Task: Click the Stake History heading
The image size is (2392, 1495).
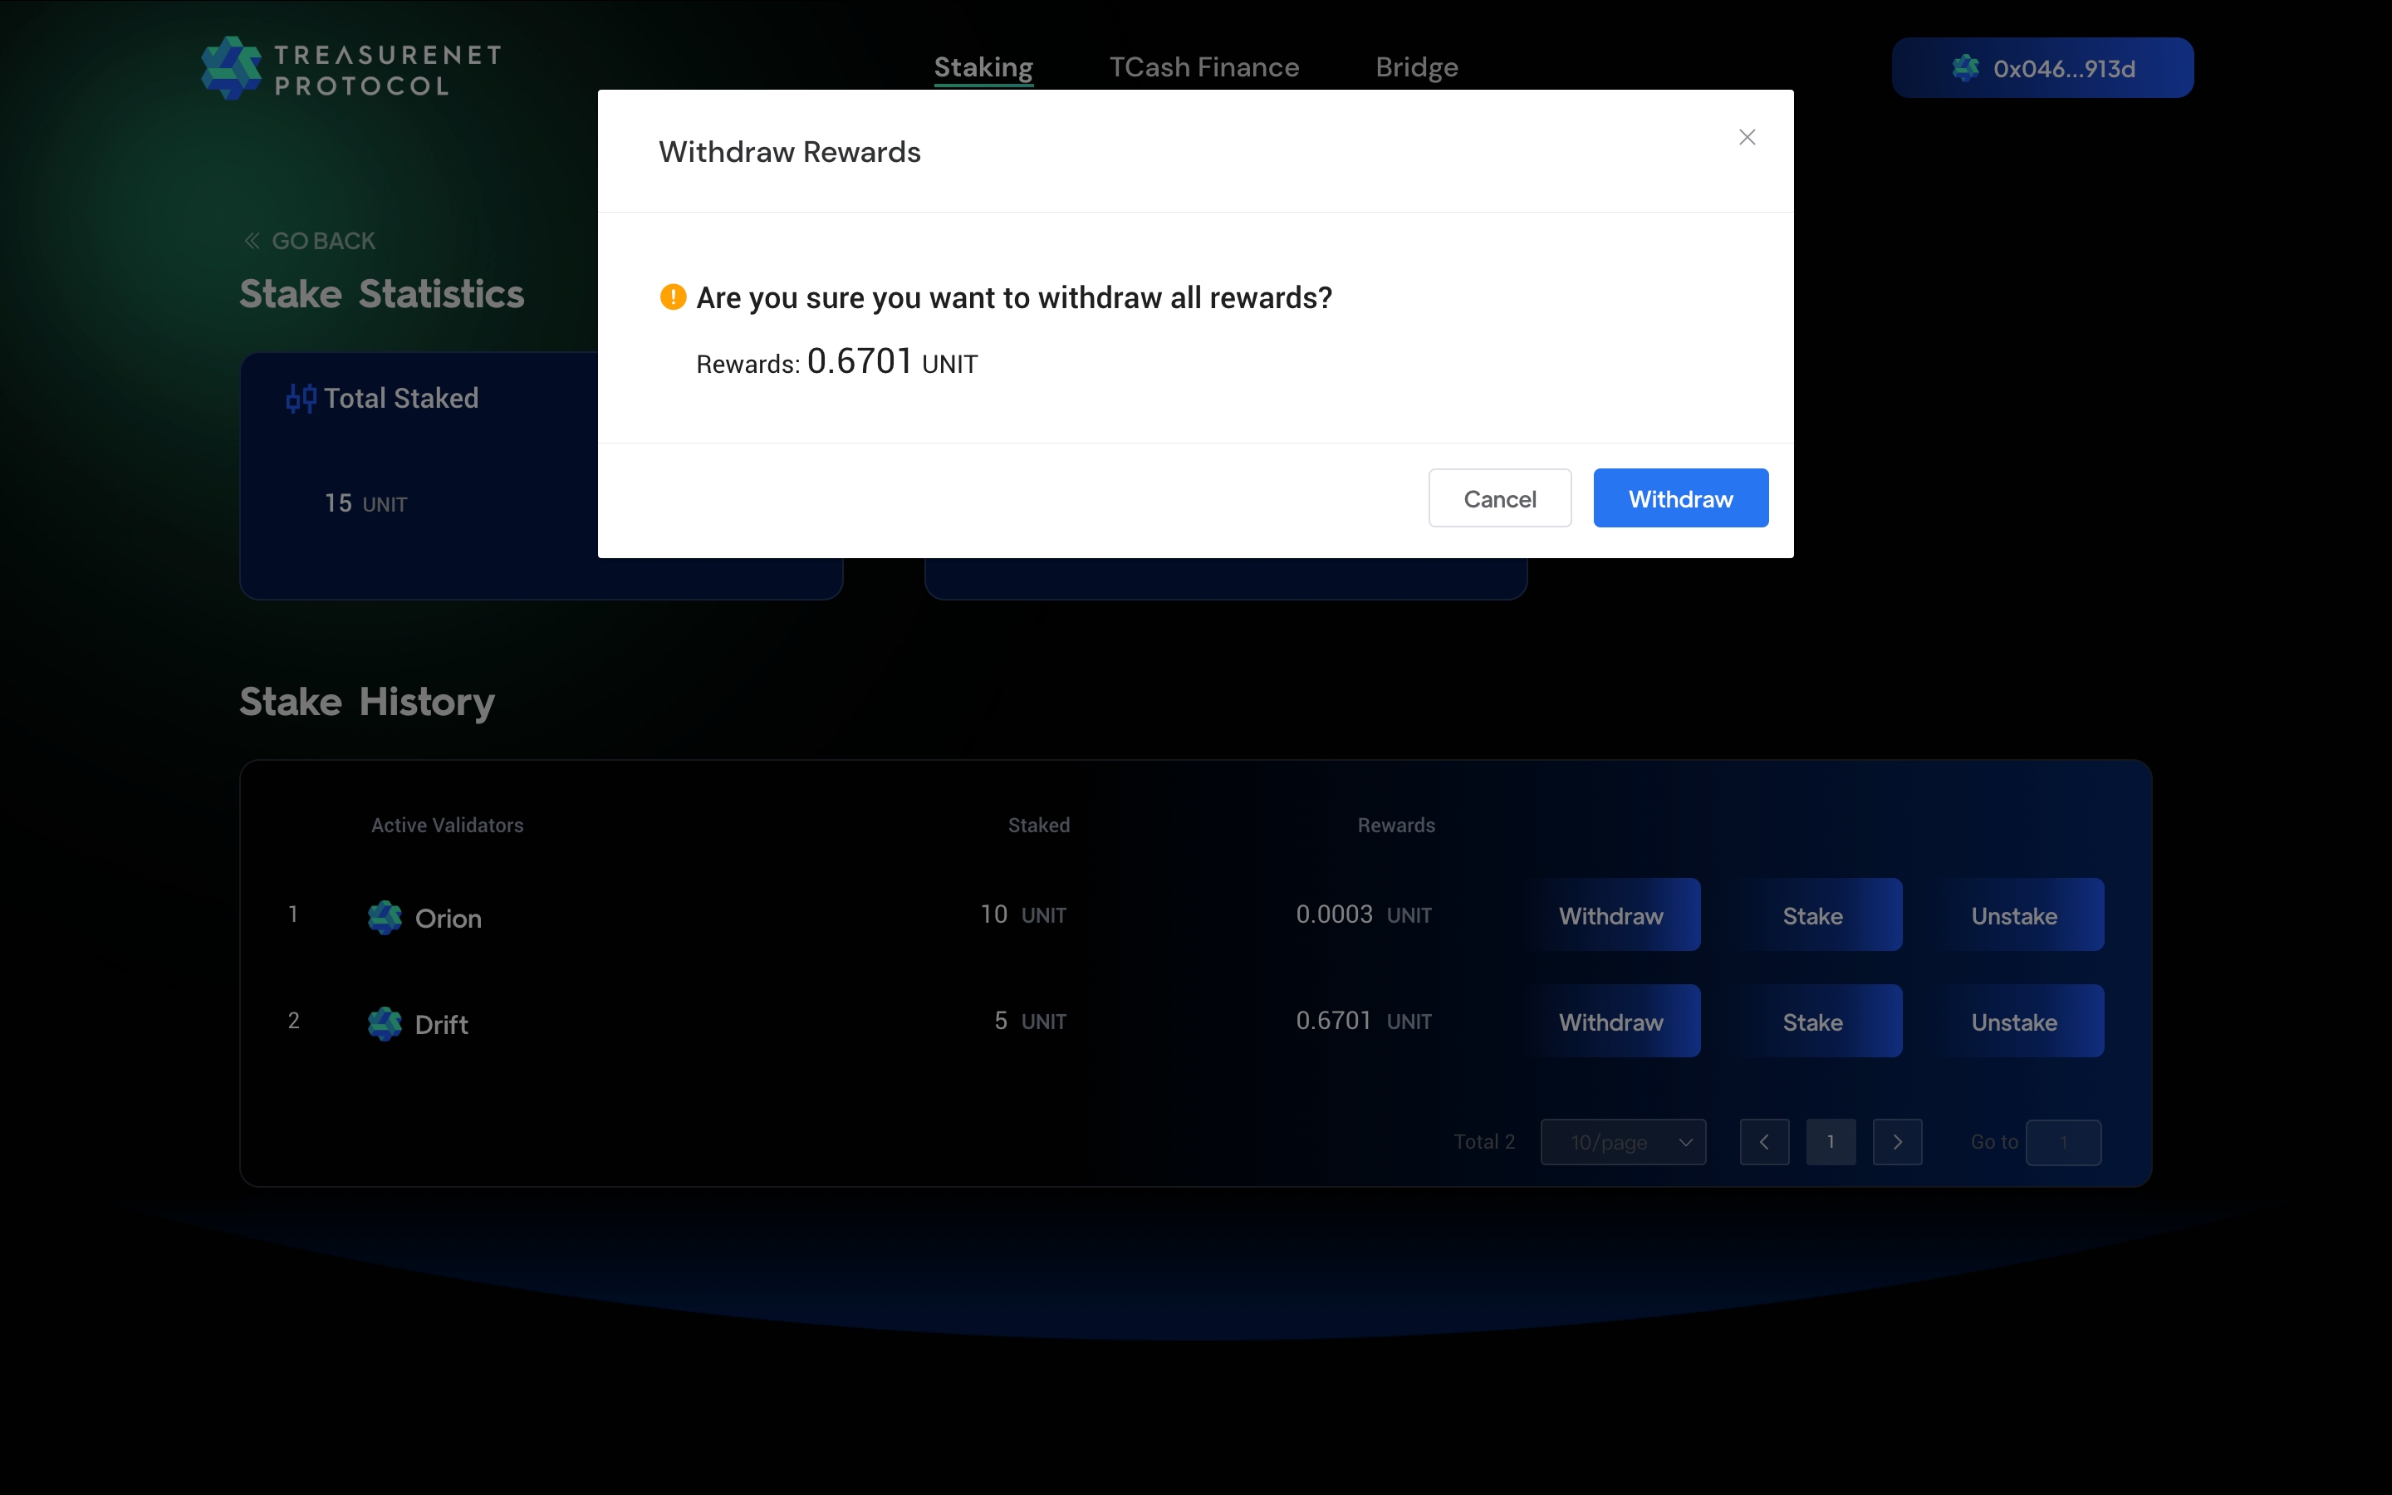Action: click(x=367, y=701)
